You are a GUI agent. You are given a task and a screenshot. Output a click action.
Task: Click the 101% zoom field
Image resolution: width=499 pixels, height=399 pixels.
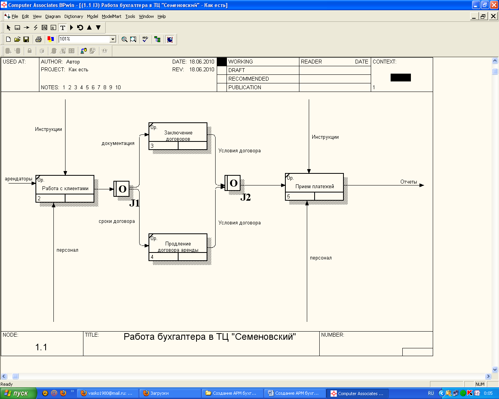(84, 39)
